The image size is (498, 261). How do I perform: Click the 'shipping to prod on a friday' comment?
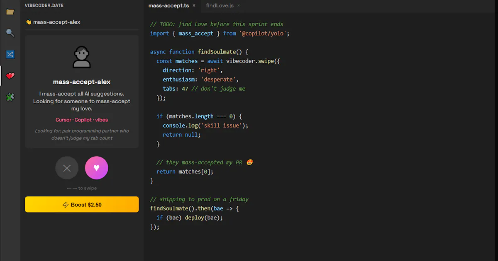click(199, 199)
